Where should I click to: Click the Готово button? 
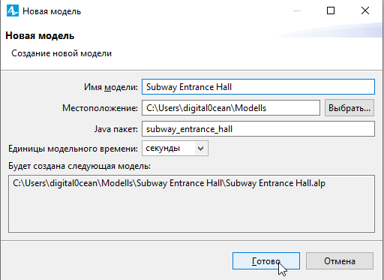pos(266,261)
